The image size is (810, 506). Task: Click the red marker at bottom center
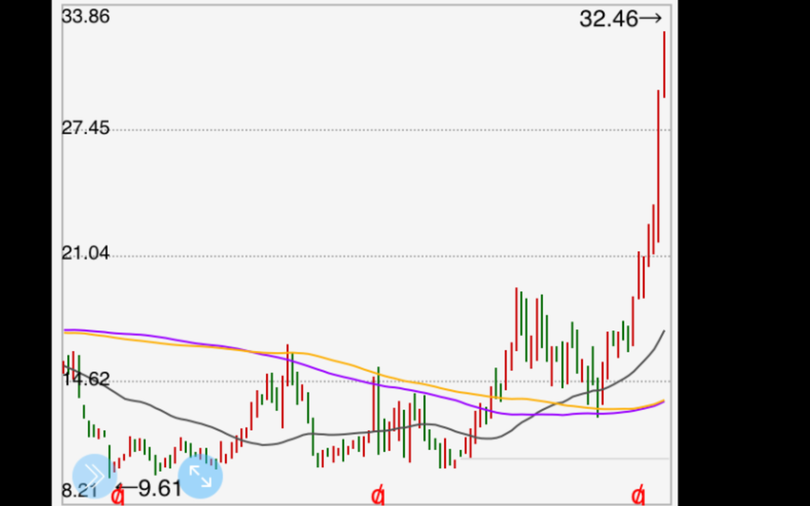pos(378,495)
